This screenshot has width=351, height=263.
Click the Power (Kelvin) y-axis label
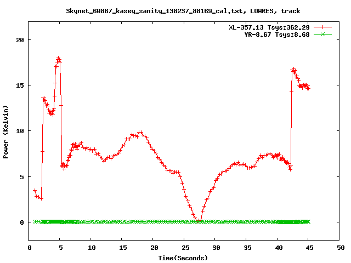pos(5,132)
